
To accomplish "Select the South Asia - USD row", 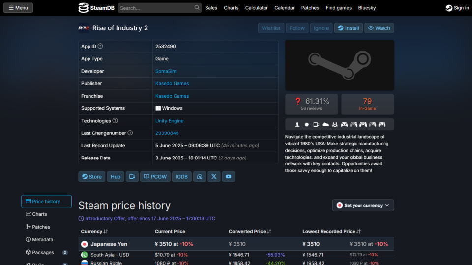I will [236, 255].
